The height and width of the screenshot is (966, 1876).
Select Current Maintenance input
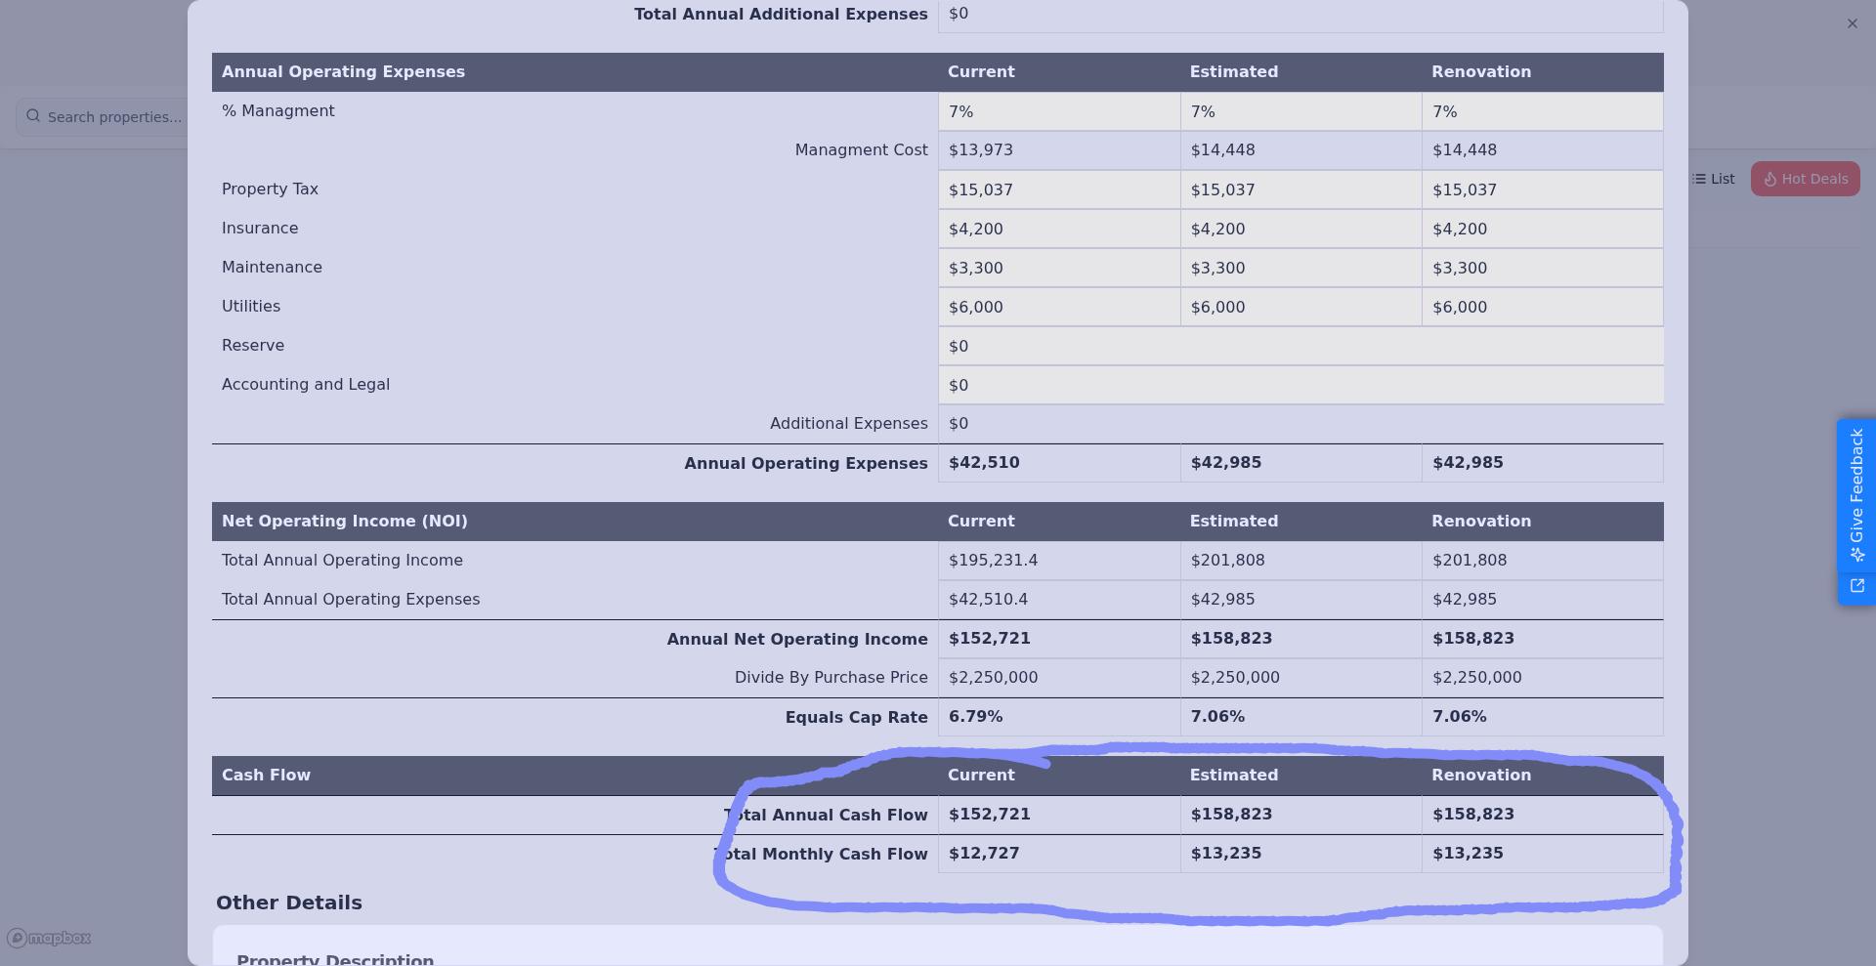coord(1058,269)
